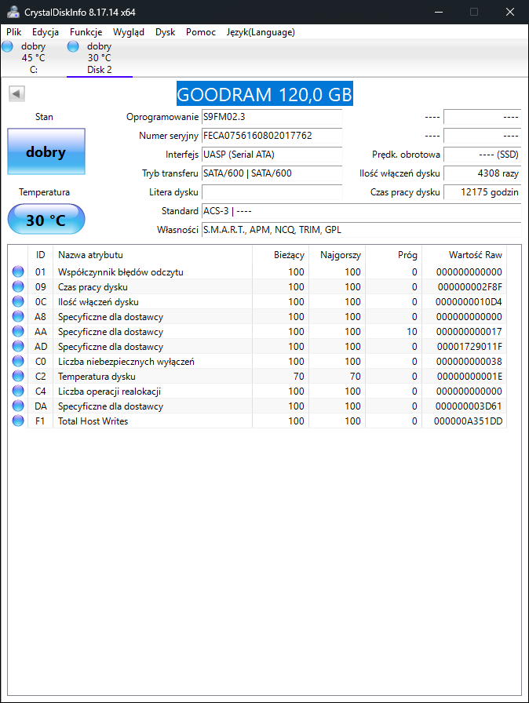This screenshot has height=703, width=529.
Task: Open the Funkcje menu
Action: (x=86, y=32)
